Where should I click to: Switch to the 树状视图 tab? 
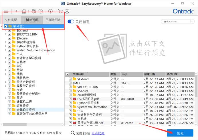(x=32, y=20)
